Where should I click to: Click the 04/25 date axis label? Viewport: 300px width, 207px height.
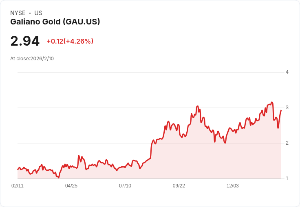tap(71, 186)
